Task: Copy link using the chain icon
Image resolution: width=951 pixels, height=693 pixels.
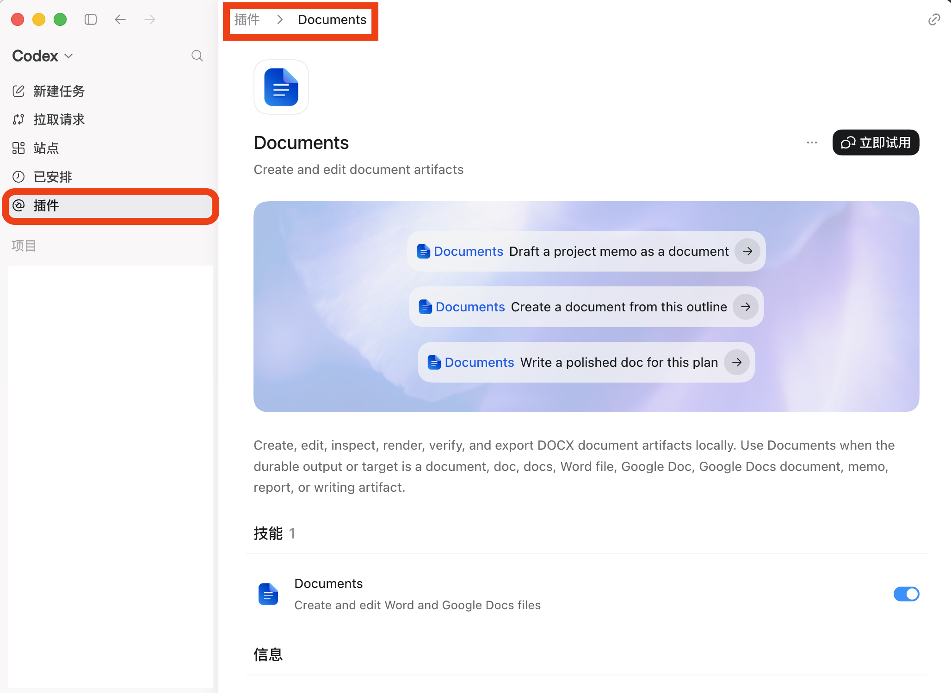Action: (934, 19)
